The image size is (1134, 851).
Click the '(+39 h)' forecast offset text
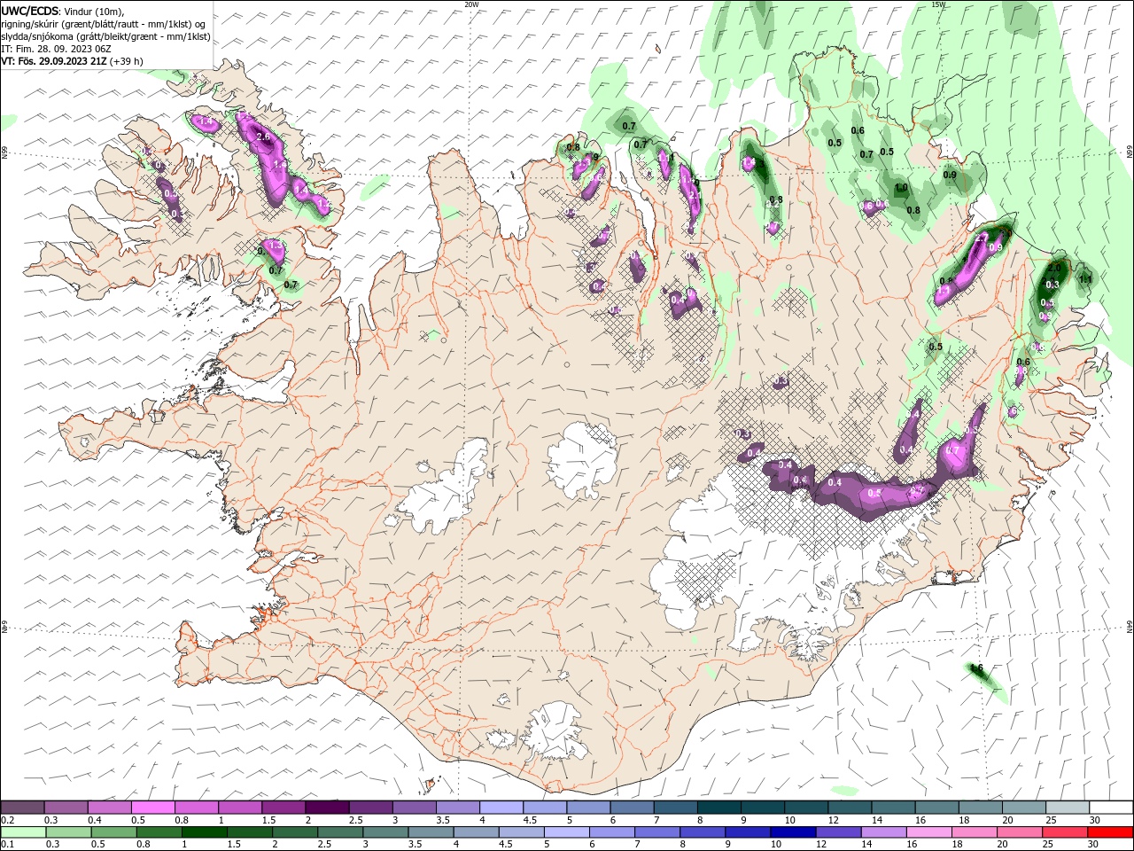(x=127, y=61)
